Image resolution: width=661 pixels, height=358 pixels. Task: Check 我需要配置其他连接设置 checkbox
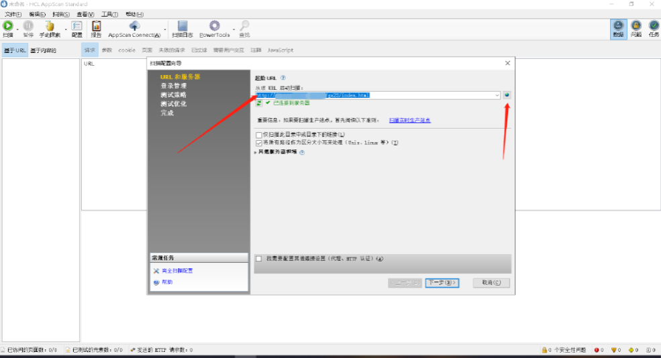pos(259,259)
